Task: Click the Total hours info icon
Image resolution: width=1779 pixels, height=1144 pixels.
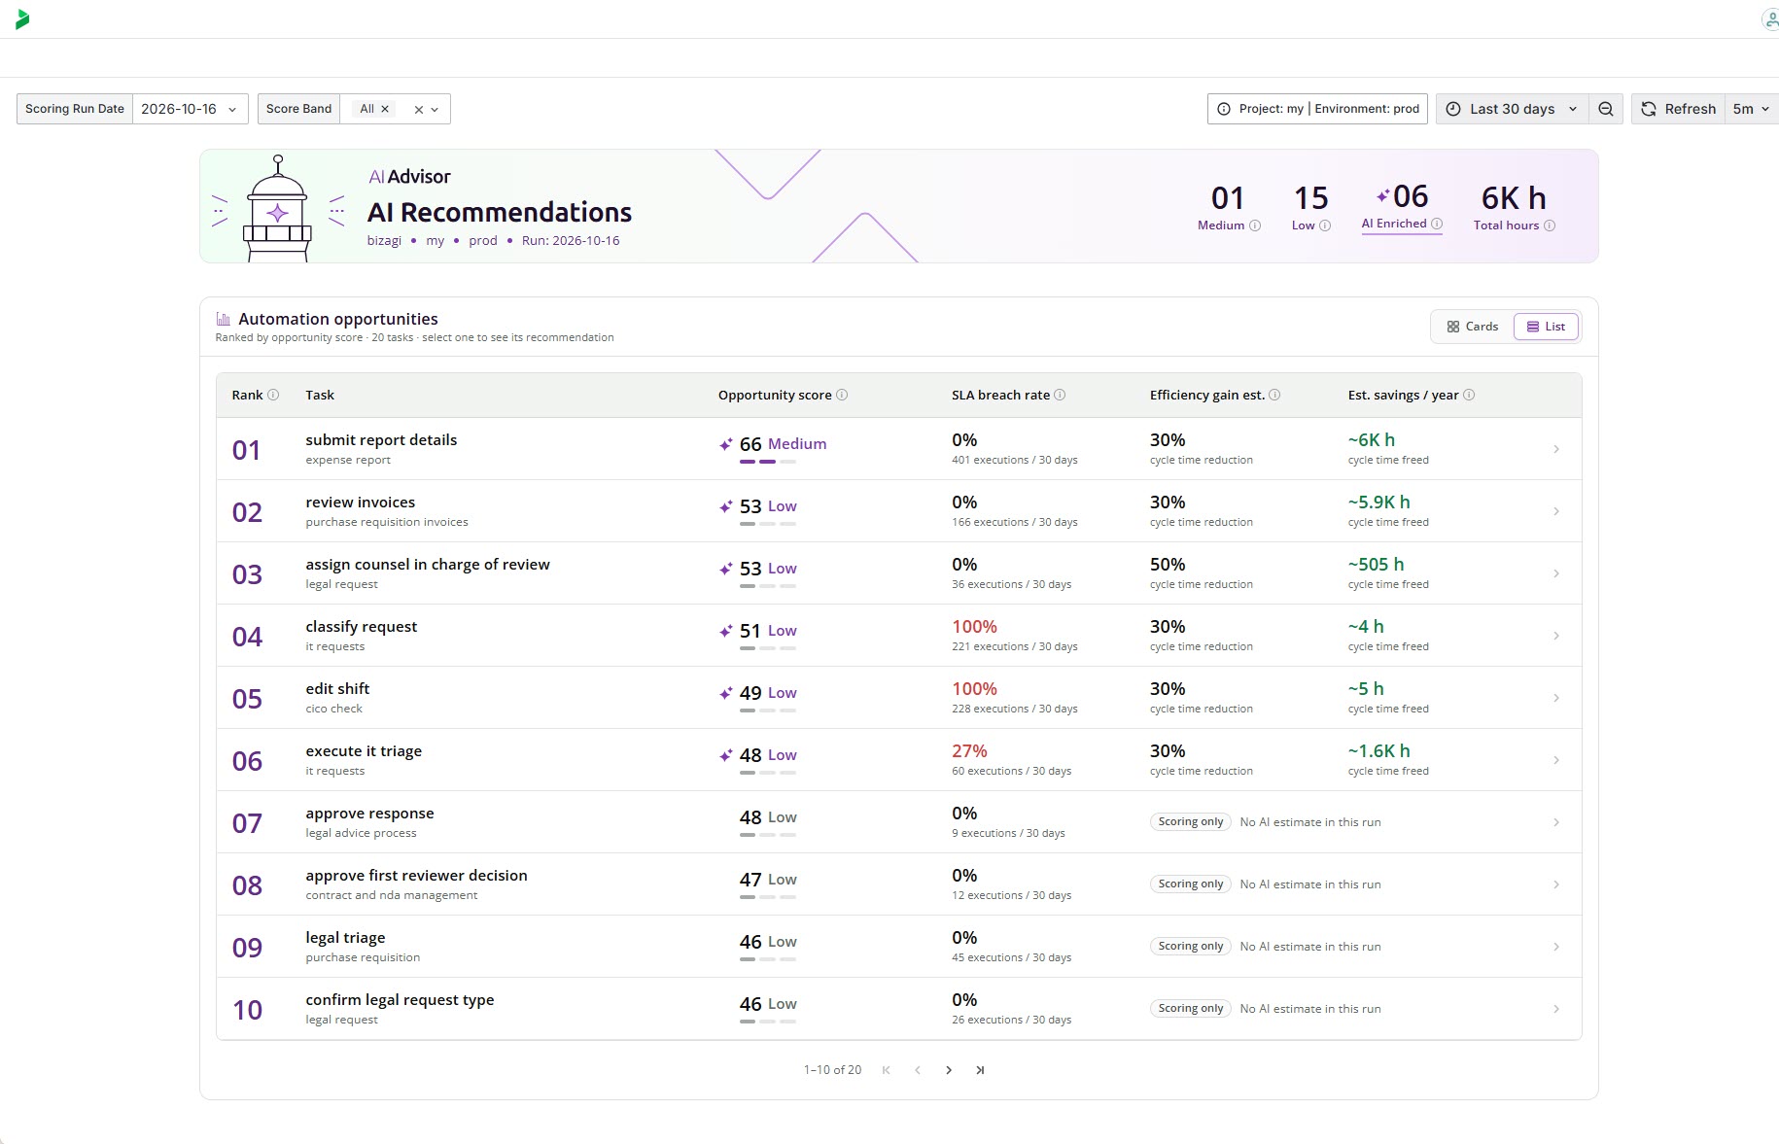Action: pos(1550,225)
